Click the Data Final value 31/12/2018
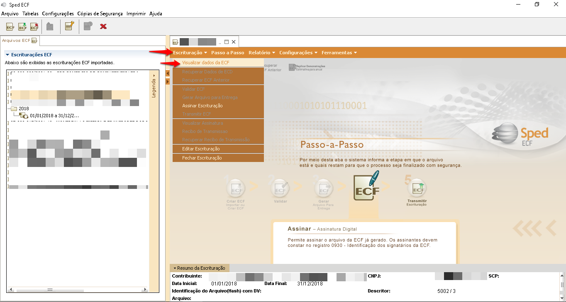566x302 pixels. coord(310,284)
